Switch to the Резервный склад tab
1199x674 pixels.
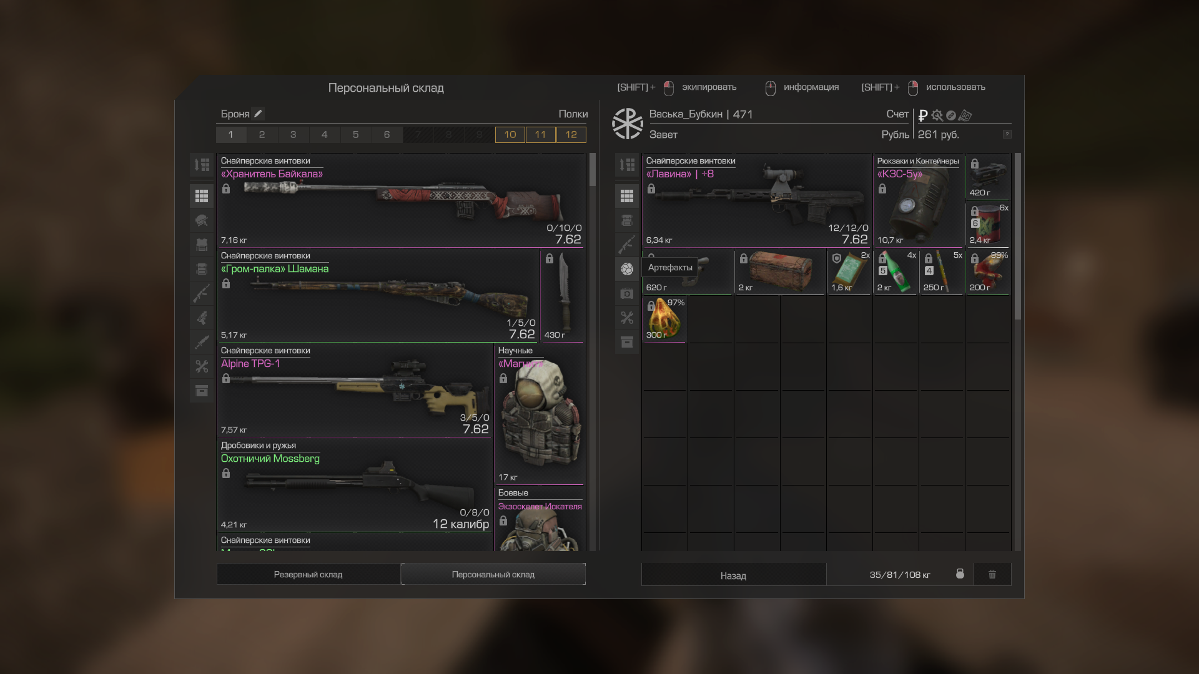[308, 574]
